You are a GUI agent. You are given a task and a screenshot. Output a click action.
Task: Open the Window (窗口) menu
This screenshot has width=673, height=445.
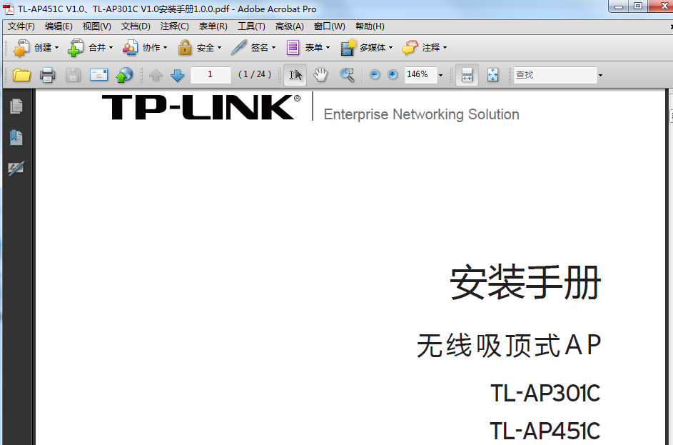(x=330, y=26)
